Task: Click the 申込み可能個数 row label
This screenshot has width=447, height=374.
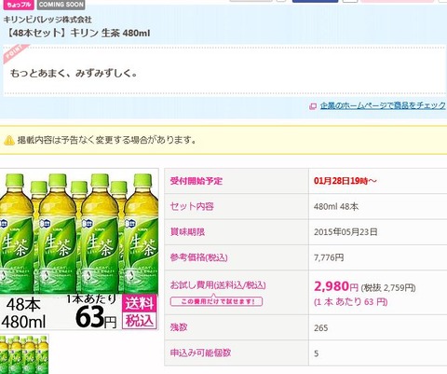Action: pos(200,353)
